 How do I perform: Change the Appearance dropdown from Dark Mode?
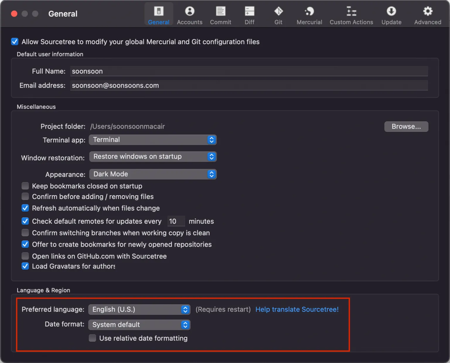pos(153,174)
